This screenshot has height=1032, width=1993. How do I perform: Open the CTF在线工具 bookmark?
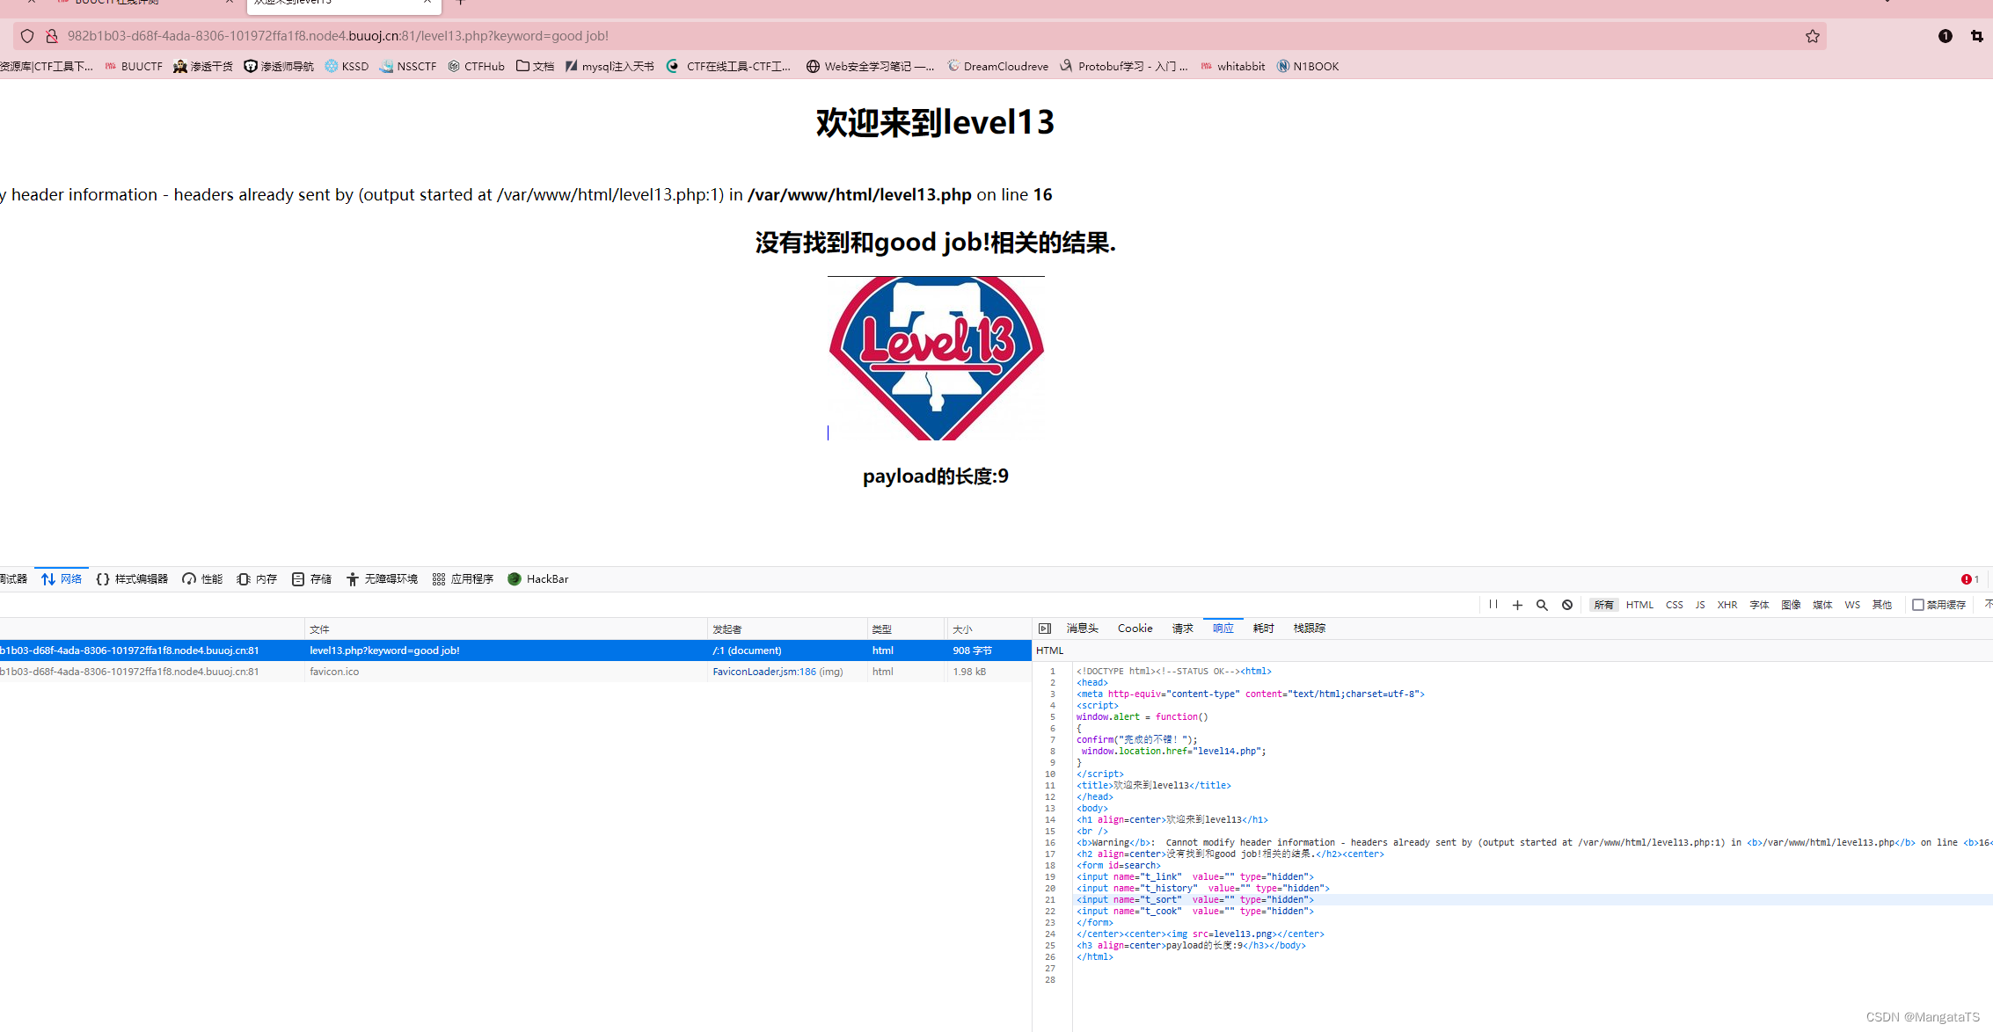[729, 66]
